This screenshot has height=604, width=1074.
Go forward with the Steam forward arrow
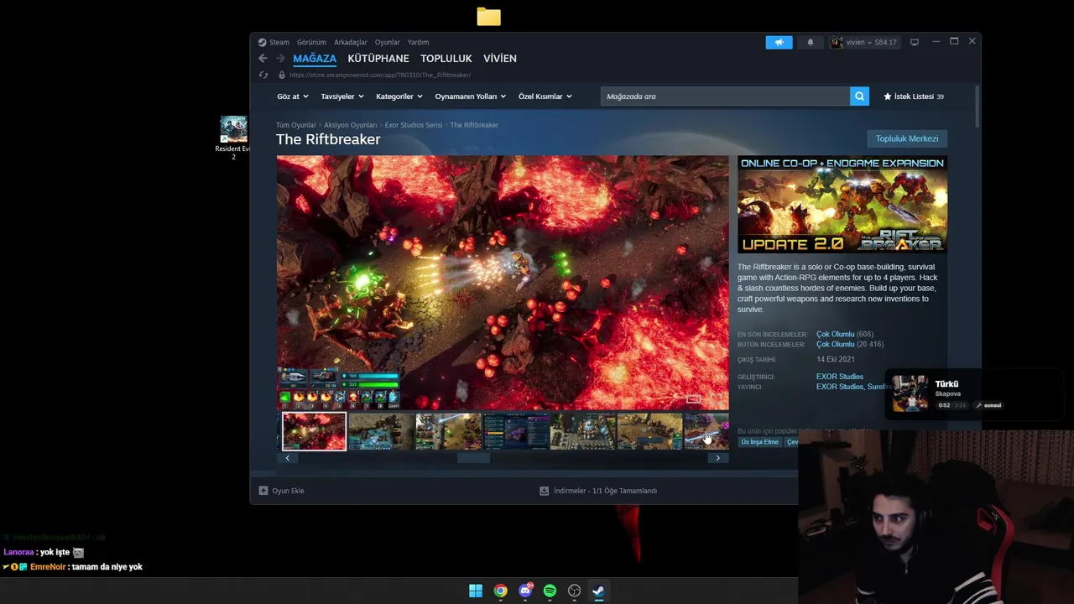[x=281, y=58]
